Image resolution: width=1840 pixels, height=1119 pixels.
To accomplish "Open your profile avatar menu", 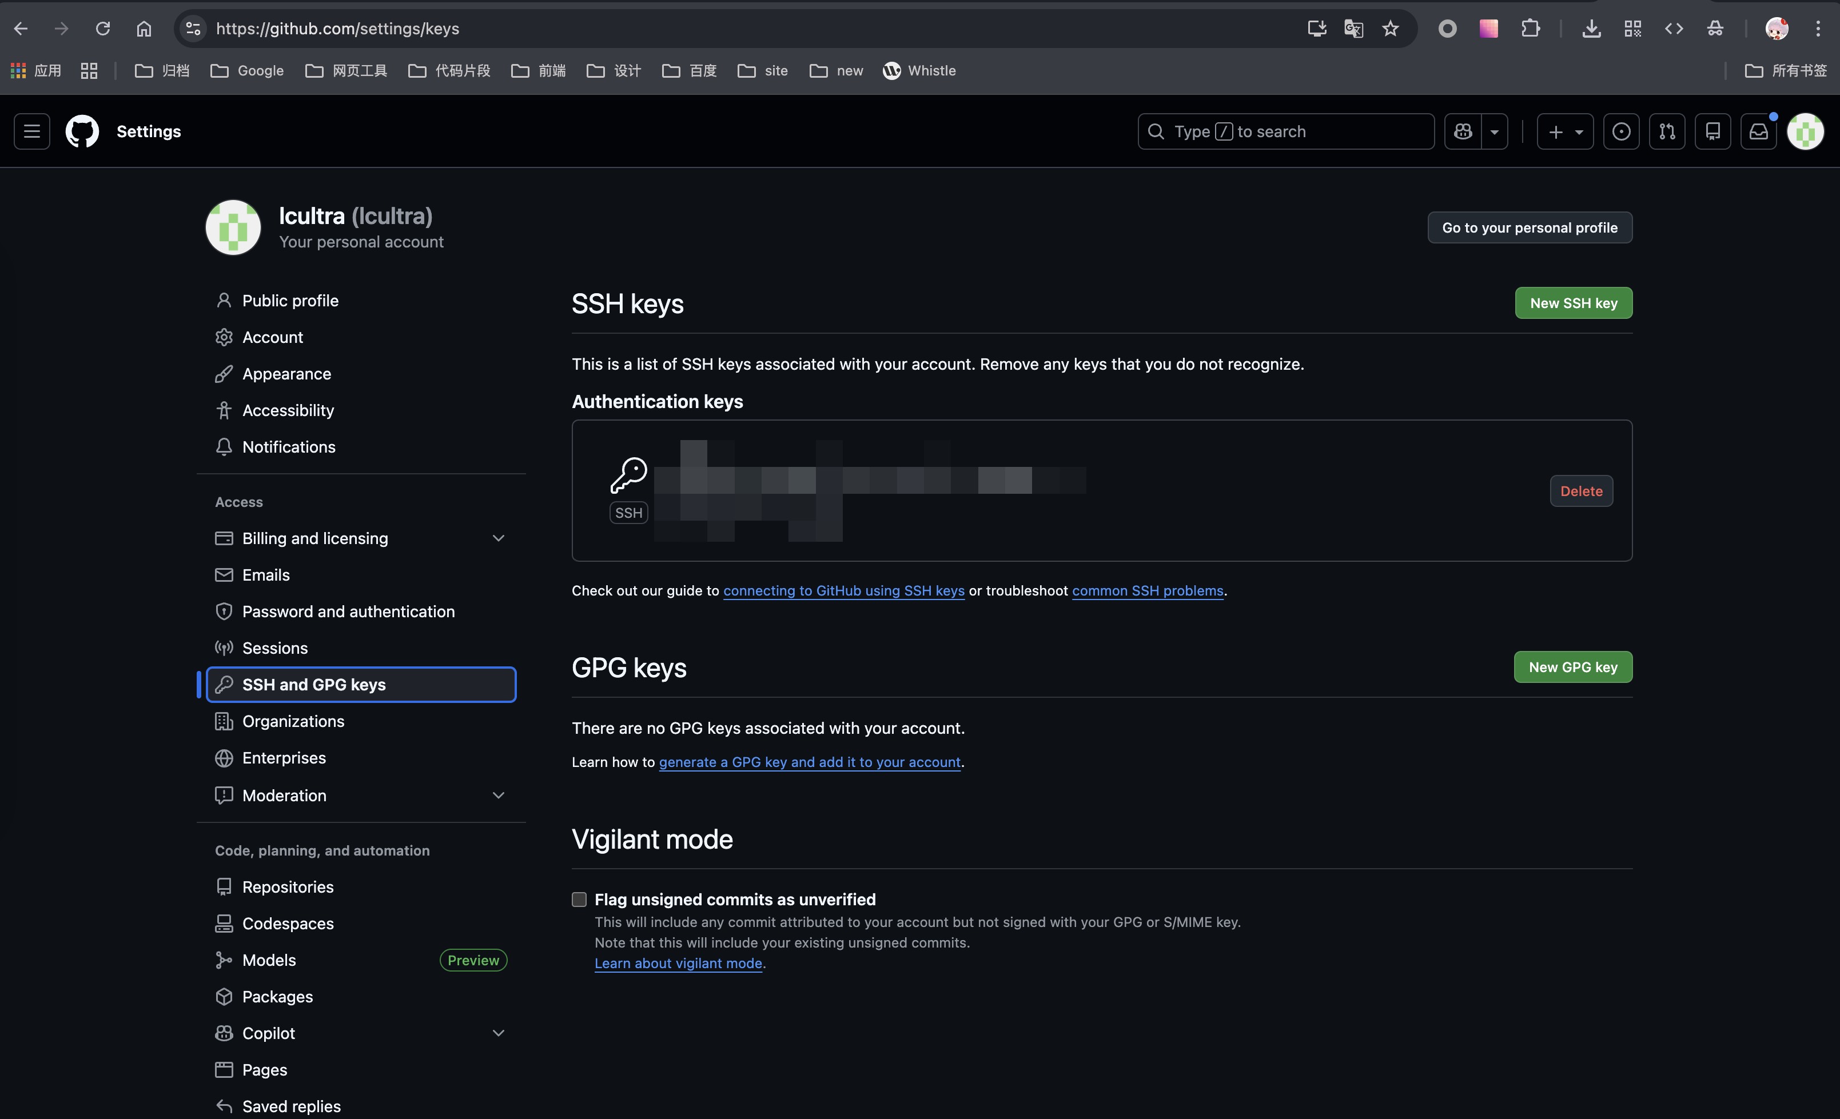I will coord(1805,131).
